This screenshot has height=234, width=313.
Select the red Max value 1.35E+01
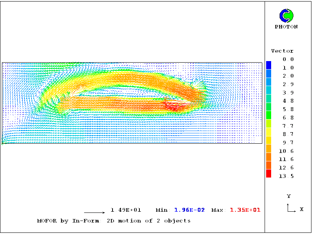[x=245, y=210]
